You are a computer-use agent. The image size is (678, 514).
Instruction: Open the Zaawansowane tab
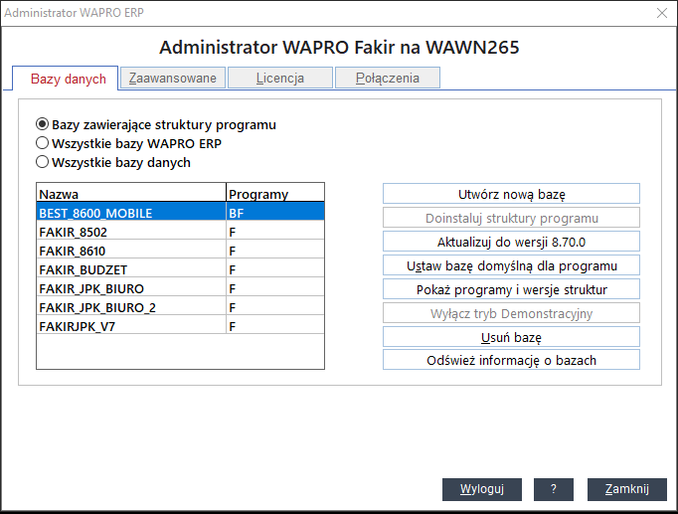click(173, 78)
